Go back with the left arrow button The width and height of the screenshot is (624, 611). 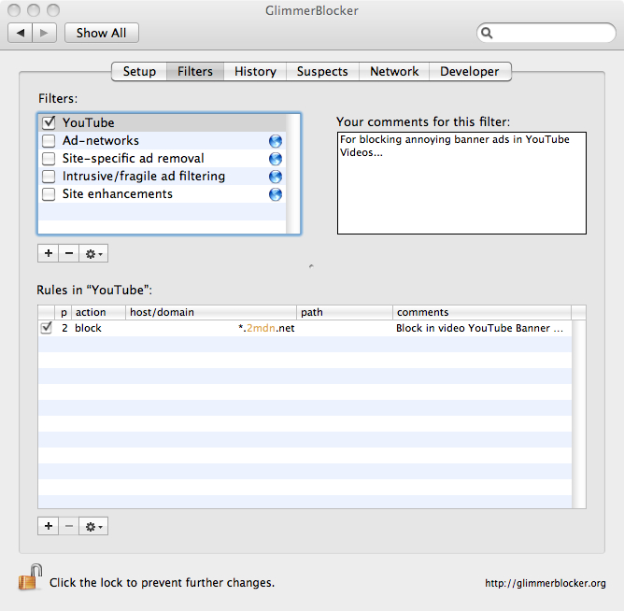tap(20, 33)
